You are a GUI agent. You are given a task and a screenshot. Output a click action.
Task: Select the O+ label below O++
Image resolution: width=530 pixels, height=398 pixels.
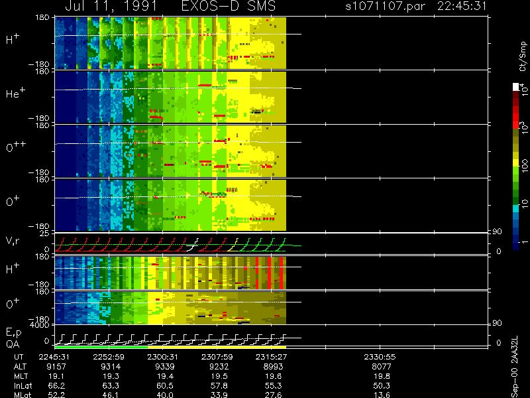(13, 201)
